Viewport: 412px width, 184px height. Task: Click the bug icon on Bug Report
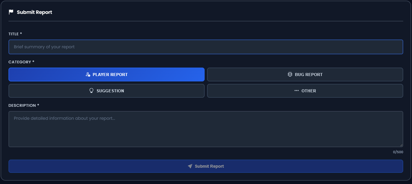tap(290, 75)
